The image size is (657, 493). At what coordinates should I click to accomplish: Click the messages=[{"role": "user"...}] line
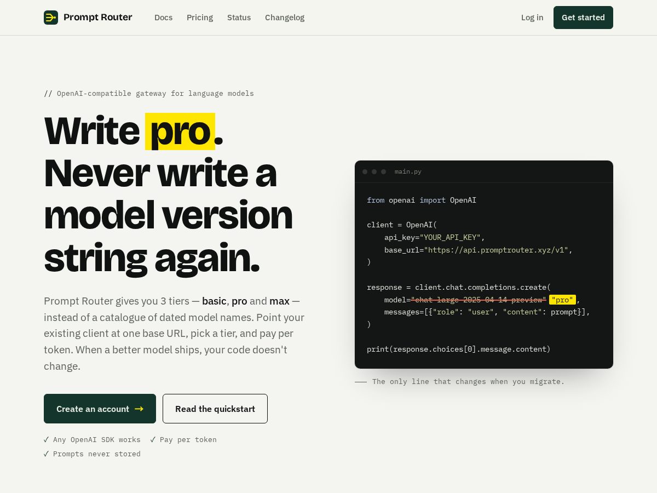[487, 312]
